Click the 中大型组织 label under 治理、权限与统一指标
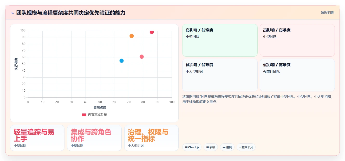The height and width of the screenshot is (161, 345). (136, 146)
